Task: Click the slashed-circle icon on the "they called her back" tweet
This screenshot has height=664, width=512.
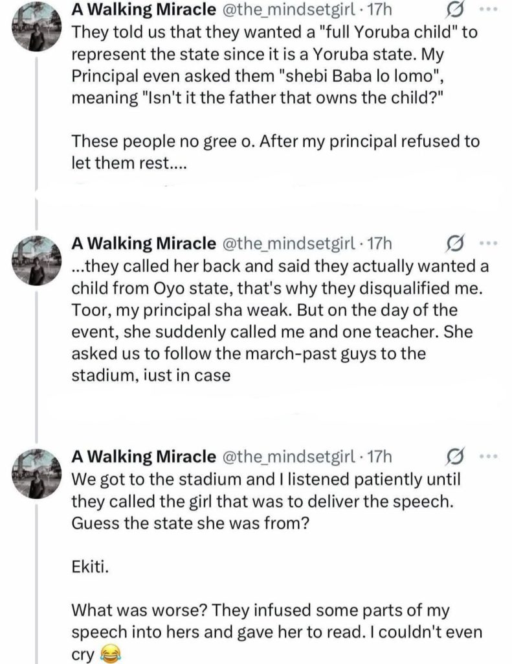Action: click(456, 244)
